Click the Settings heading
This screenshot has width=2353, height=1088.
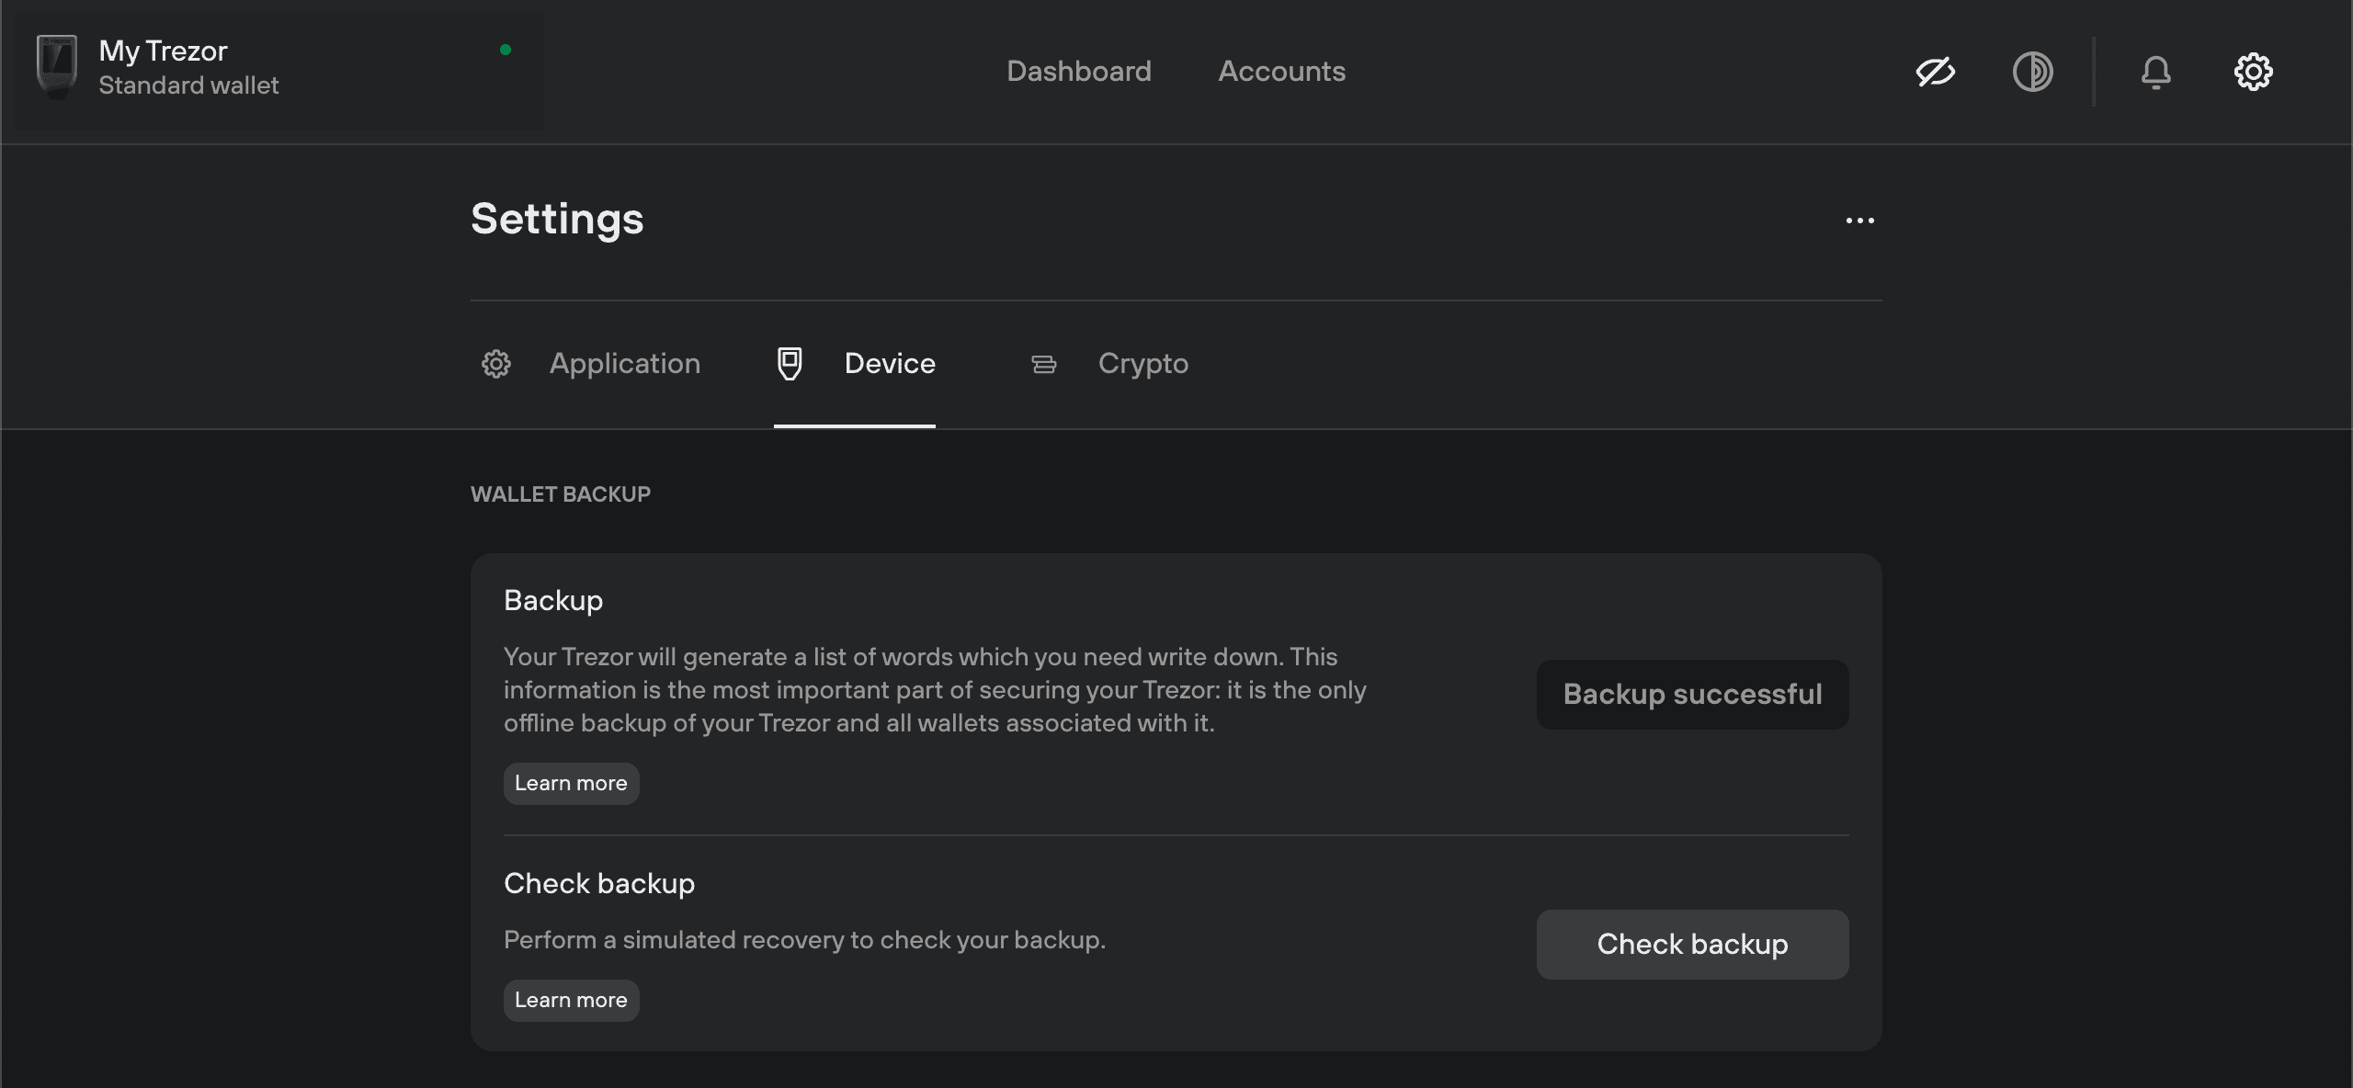coord(557,220)
